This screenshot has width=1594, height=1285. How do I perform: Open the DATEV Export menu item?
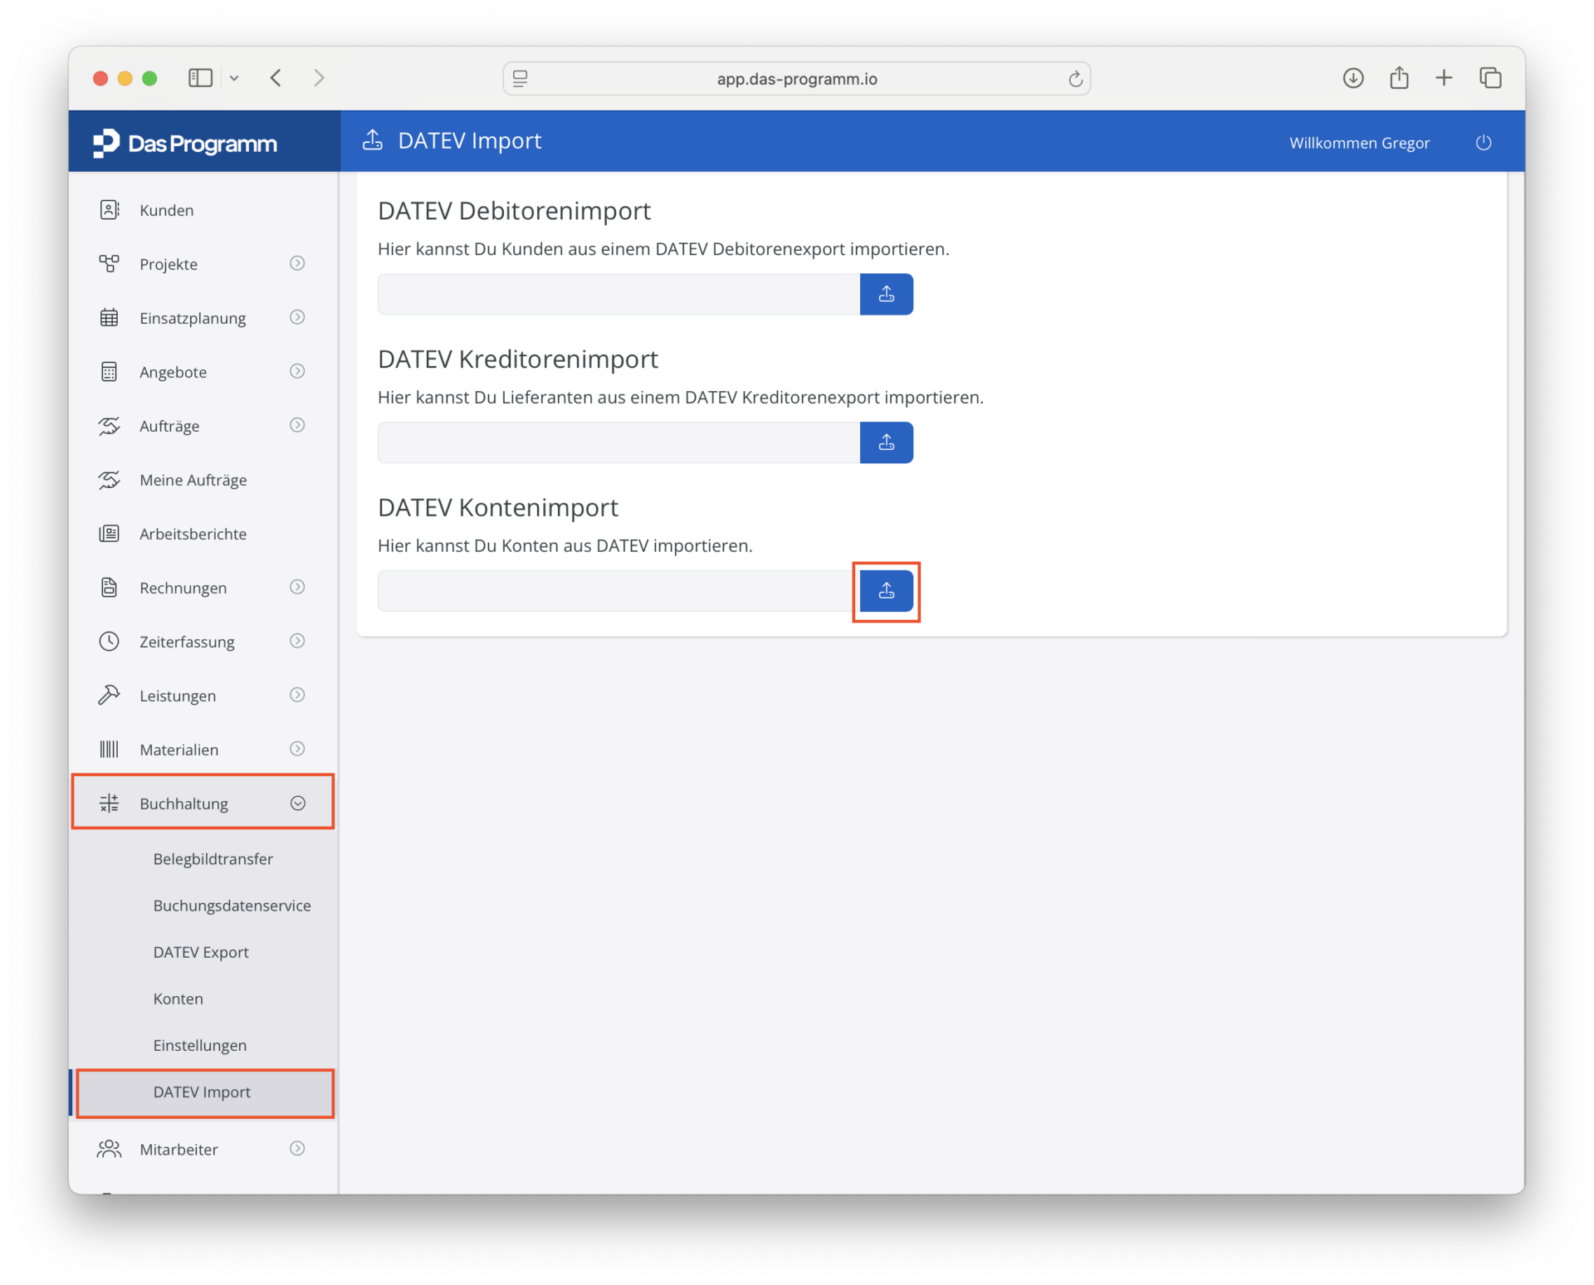click(201, 952)
